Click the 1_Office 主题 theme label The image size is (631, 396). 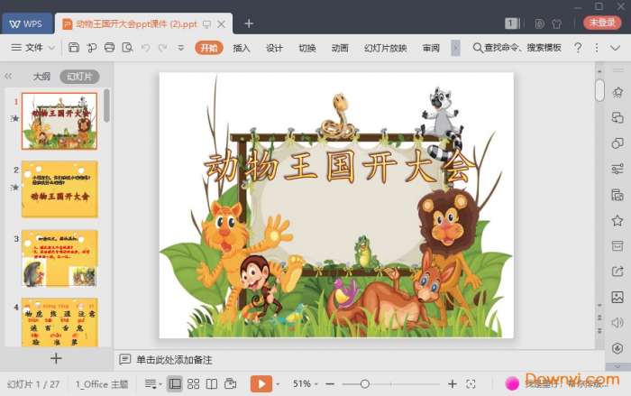tap(102, 384)
